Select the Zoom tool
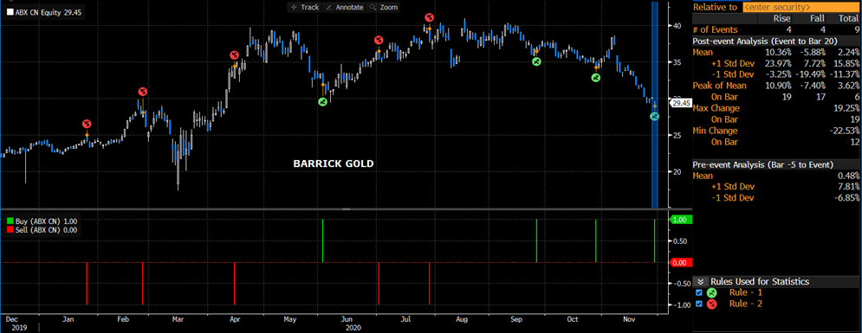 click(x=383, y=7)
